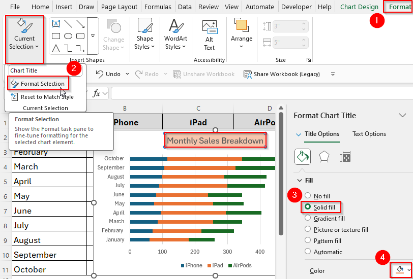Choose Pattern fill radio button
Image resolution: width=413 pixels, height=279 pixels.
(308, 241)
